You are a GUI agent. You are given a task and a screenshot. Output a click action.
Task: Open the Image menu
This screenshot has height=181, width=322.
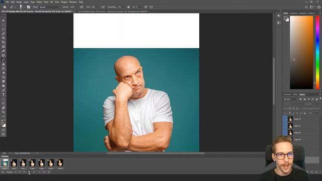19,2
